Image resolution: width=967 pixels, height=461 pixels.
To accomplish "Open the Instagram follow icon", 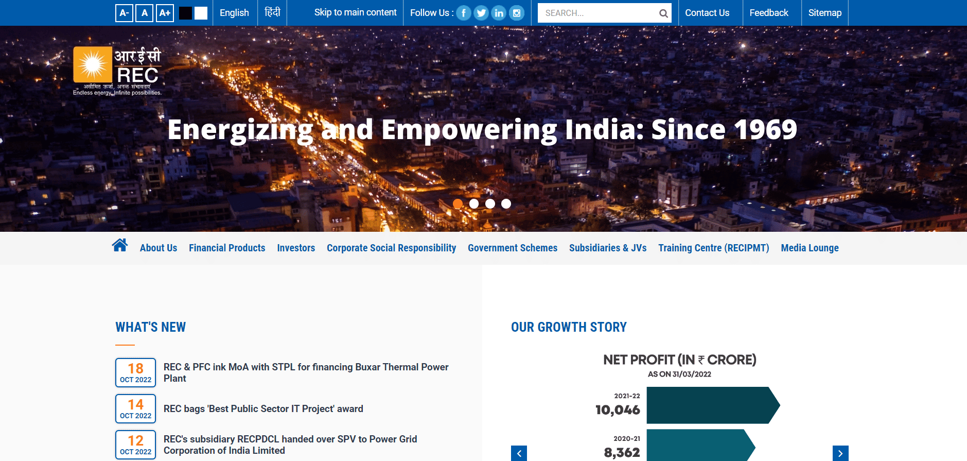I will 517,13.
